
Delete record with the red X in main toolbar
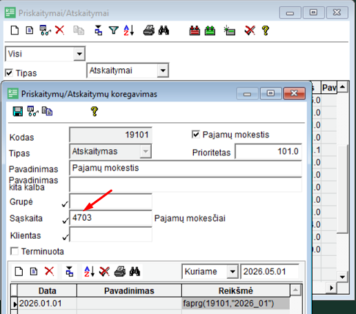[60, 30]
